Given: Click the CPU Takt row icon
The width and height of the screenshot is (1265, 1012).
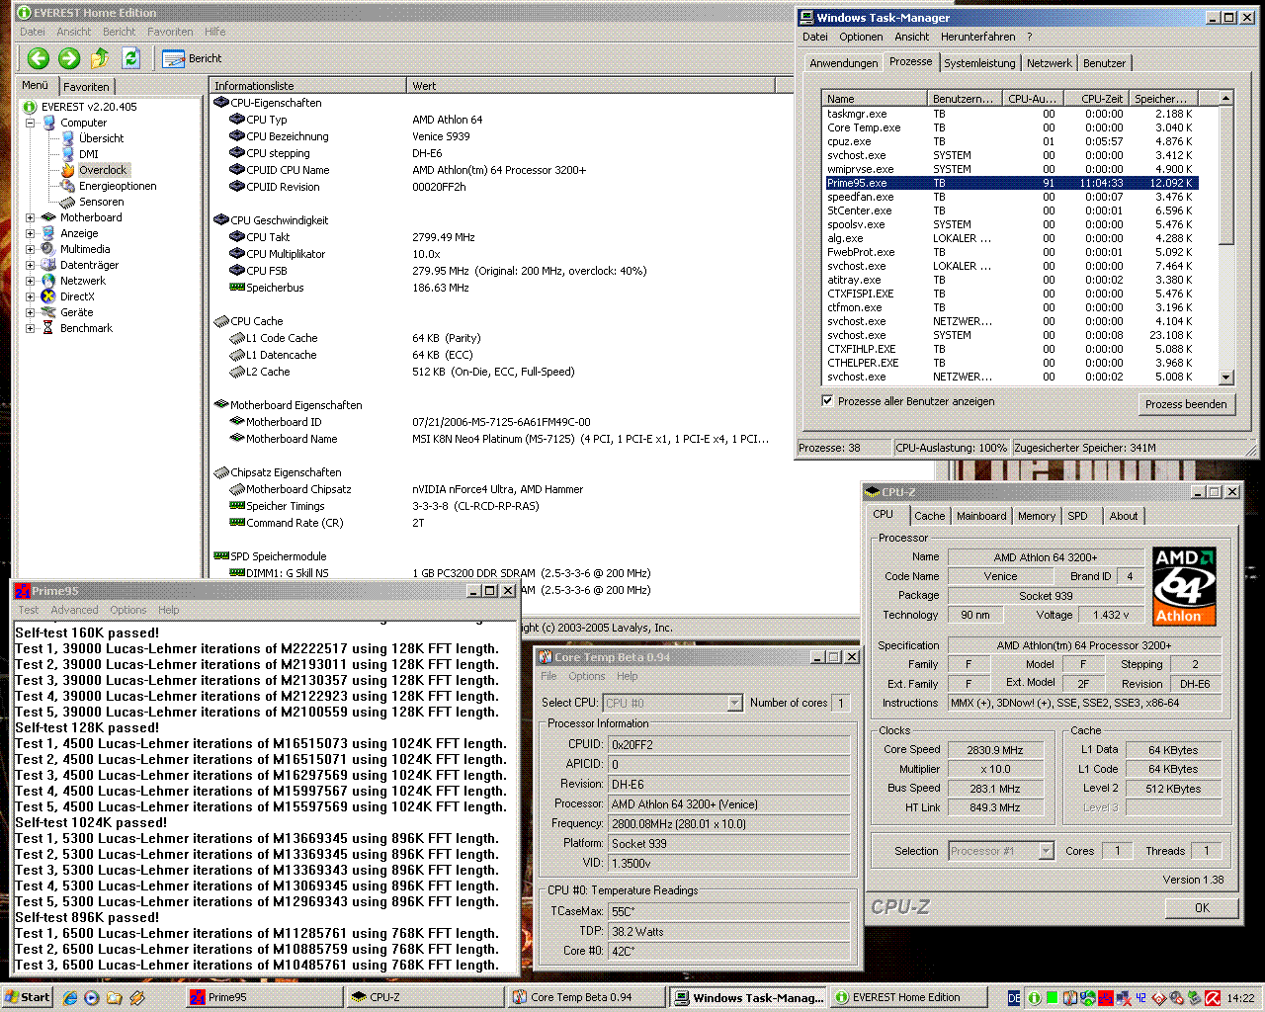Looking at the screenshot, I should click(x=237, y=237).
